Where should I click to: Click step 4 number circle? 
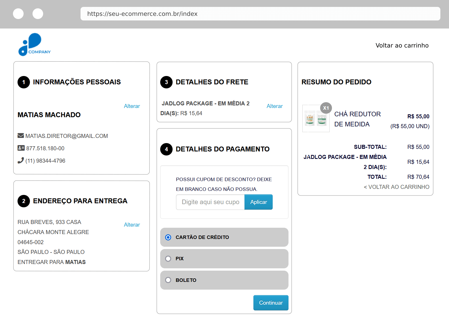click(166, 149)
